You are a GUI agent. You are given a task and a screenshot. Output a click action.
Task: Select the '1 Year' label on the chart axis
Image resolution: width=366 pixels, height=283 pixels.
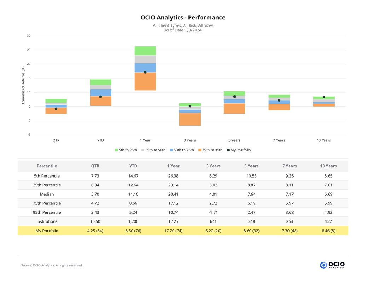[145, 140]
